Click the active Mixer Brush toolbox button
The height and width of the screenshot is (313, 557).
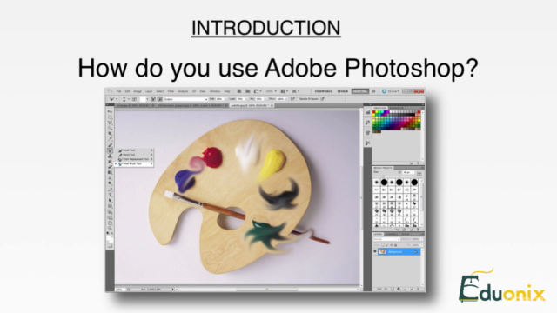point(111,150)
